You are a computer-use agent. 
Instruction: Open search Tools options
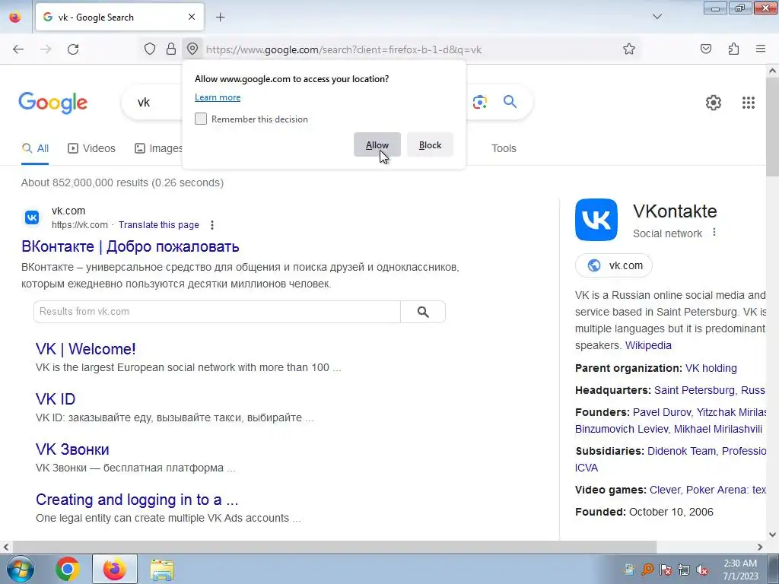[x=504, y=148]
